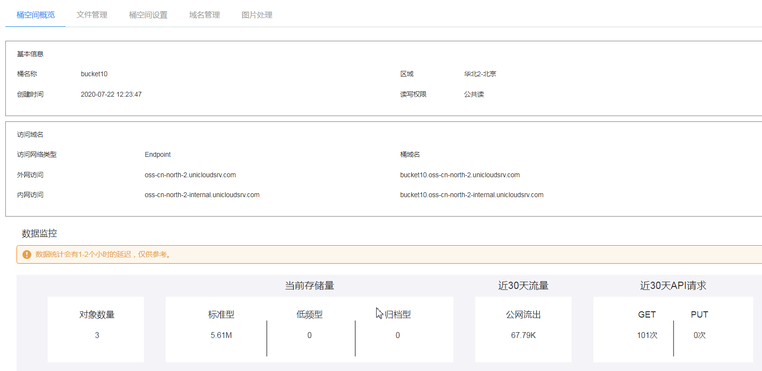Click the 桶域名 column header
This screenshot has width=762, height=371.
[x=410, y=154]
